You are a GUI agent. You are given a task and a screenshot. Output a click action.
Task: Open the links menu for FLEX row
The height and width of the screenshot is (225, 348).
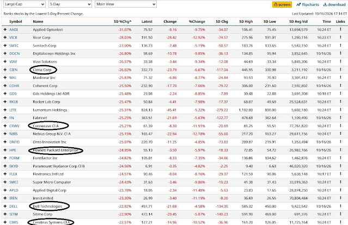click(340, 174)
